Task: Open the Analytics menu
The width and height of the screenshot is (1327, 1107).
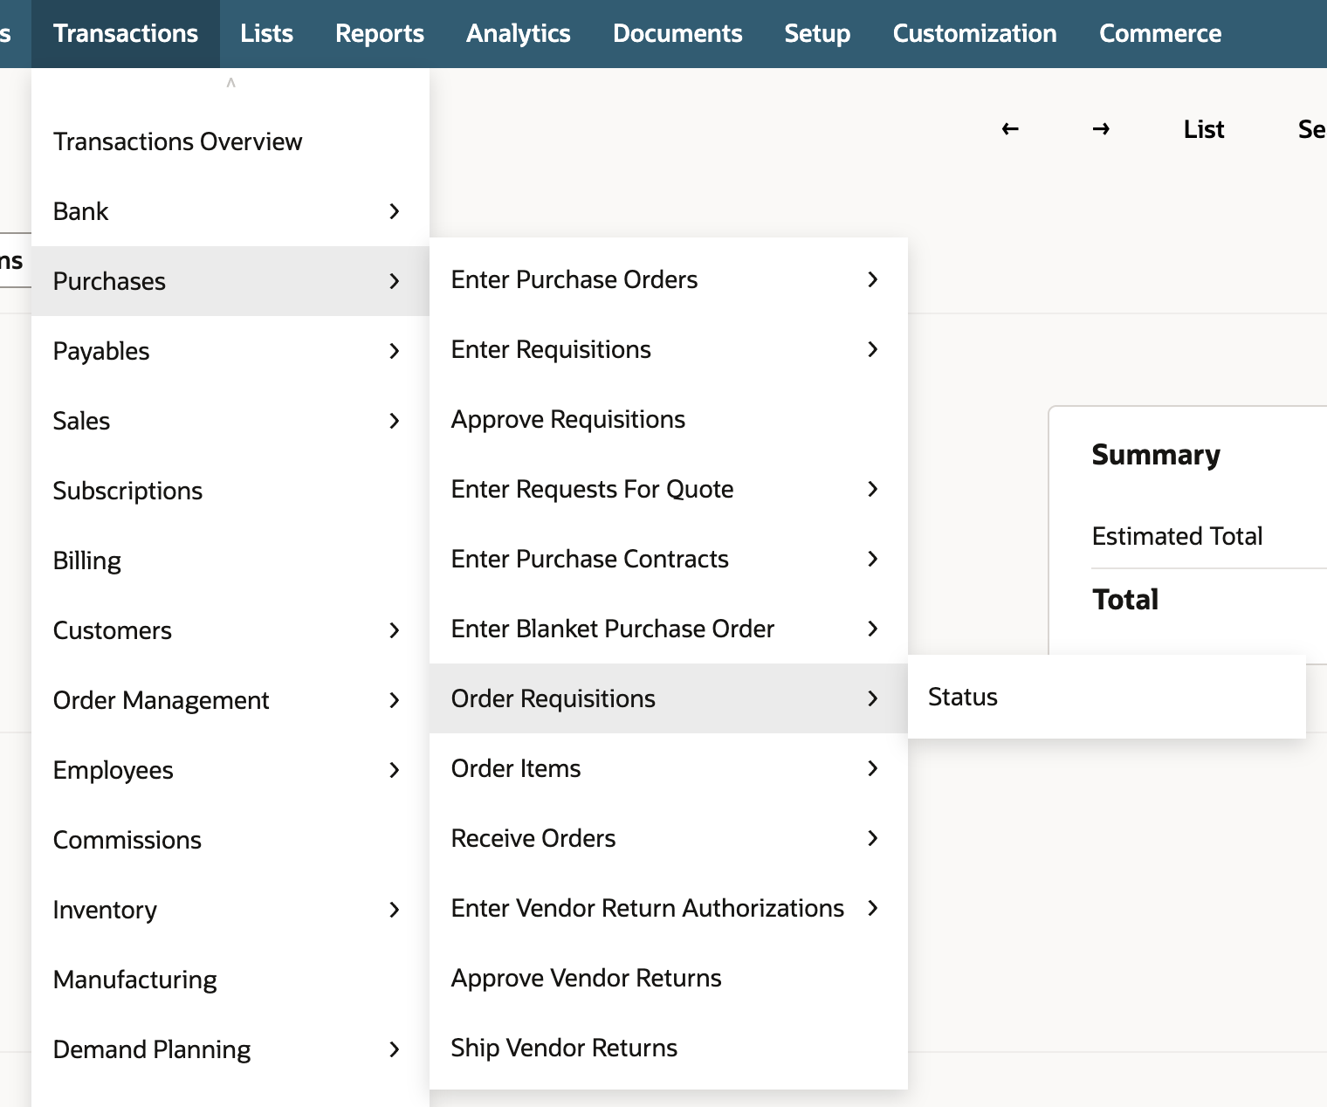Action: 519,33
